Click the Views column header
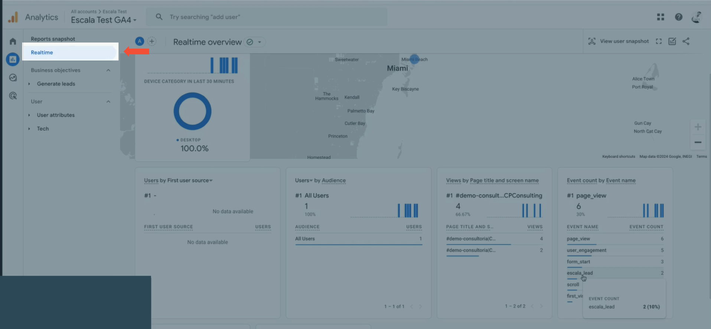 535,227
